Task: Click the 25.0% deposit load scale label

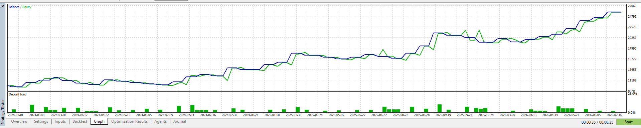Action: click(x=632, y=94)
